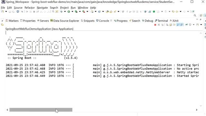
Task: Terminate the running application with red square
Action: tap(155, 25)
